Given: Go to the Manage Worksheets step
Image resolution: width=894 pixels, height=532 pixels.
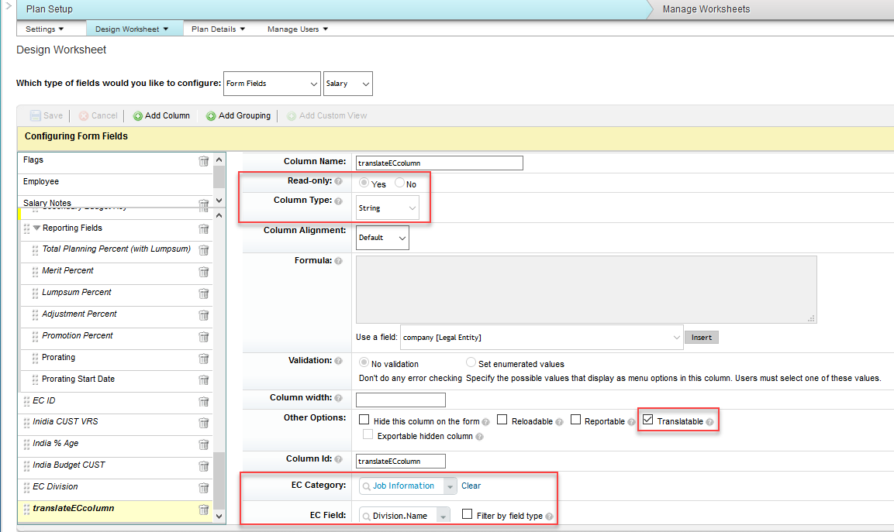Looking at the screenshot, I should point(706,9).
